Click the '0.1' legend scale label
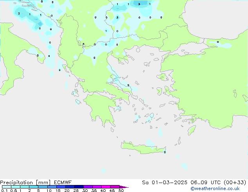The width and height of the screenshot is (248, 192). (x=4, y=190)
